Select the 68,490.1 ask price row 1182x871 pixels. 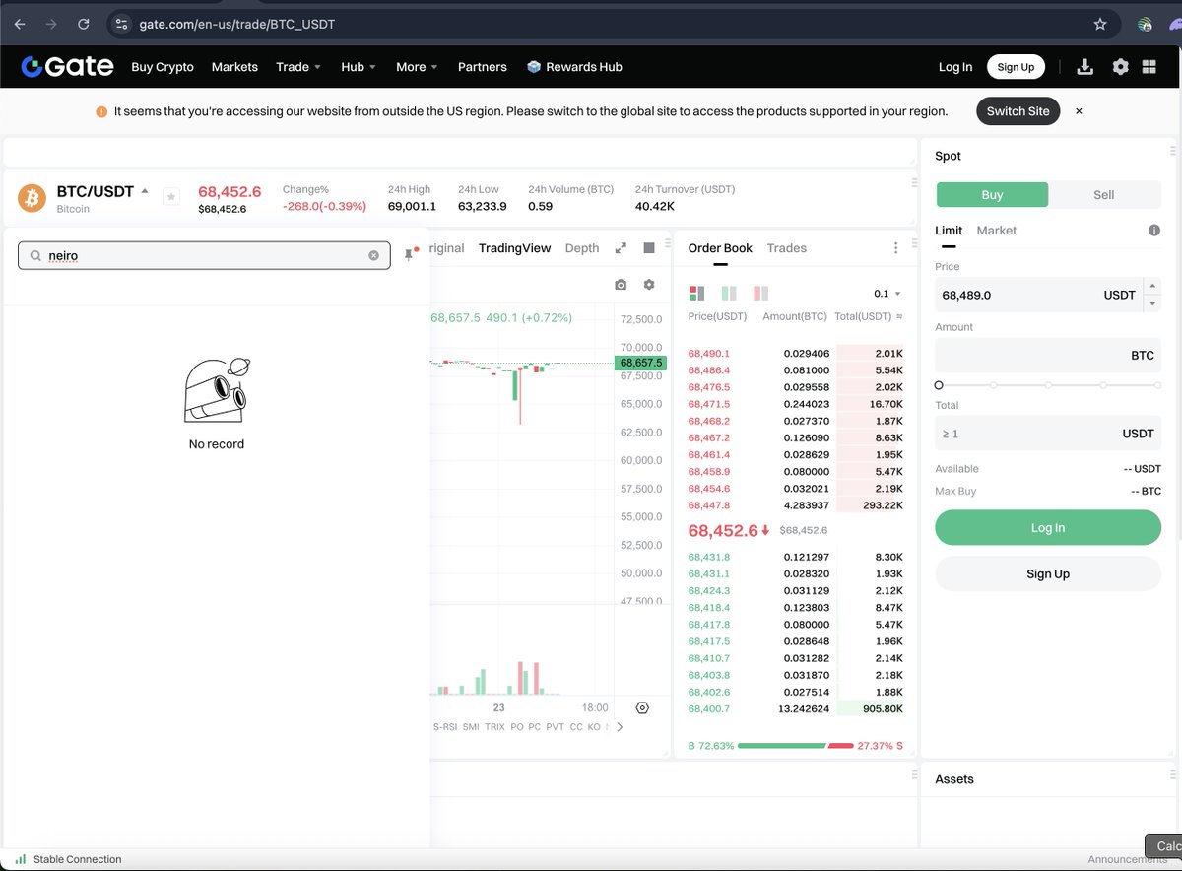pos(796,353)
